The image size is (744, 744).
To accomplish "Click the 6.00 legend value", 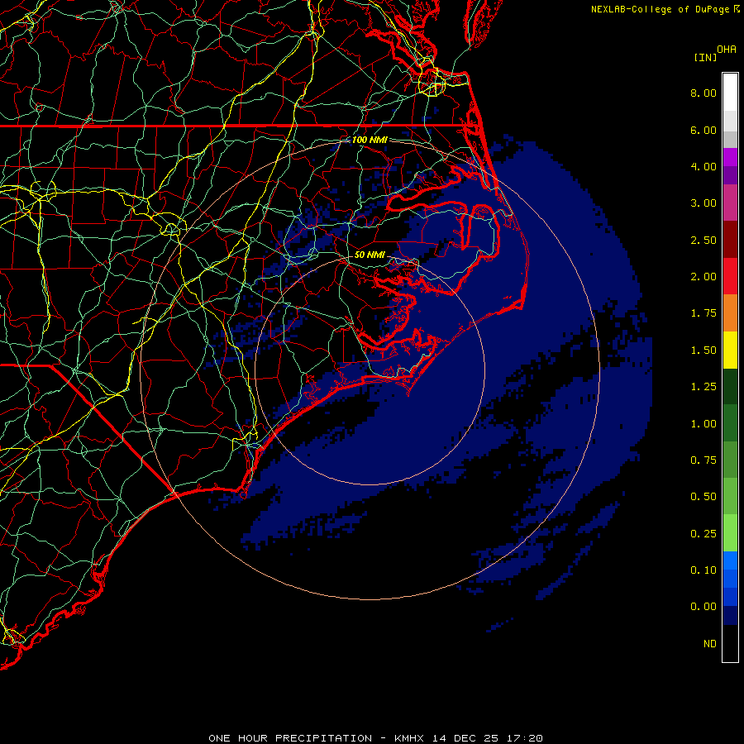I will (703, 130).
